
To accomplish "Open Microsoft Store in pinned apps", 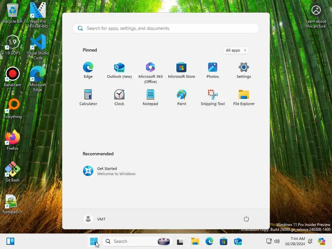I will (x=182, y=70).
